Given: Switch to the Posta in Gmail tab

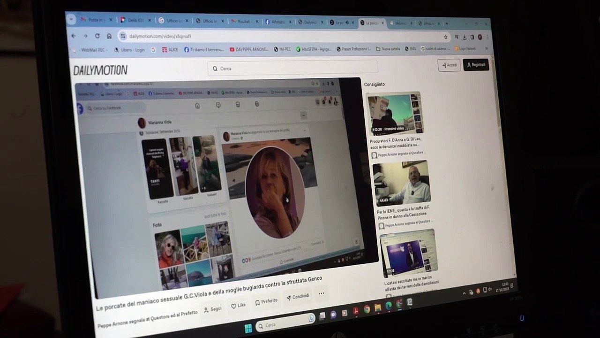Looking at the screenshot, I should point(95,20).
